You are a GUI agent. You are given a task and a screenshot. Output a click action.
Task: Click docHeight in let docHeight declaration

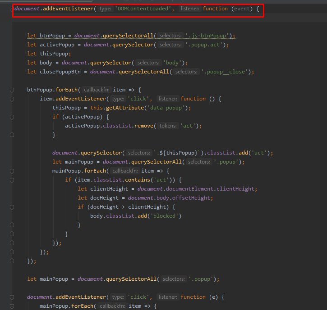point(104,198)
